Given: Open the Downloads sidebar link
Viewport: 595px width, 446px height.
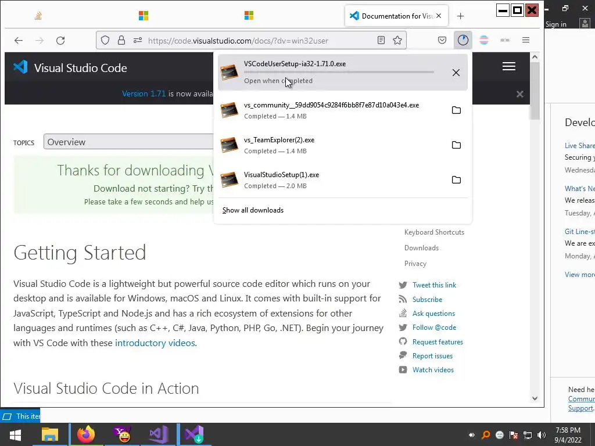Looking at the screenshot, I should click(x=421, y=247).
